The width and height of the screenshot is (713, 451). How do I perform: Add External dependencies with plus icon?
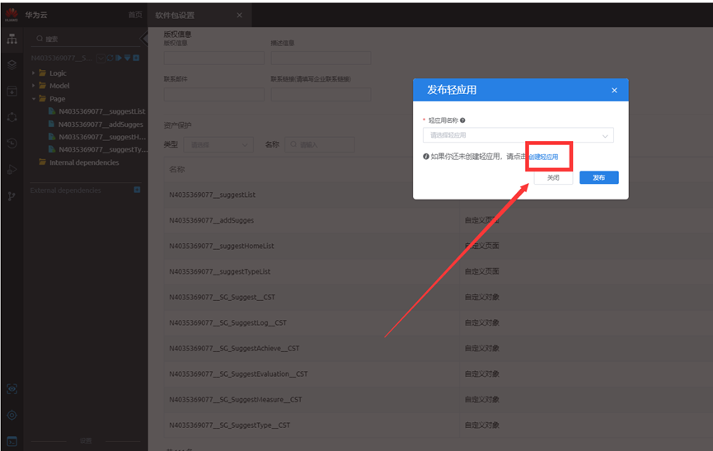pos(137,190)
